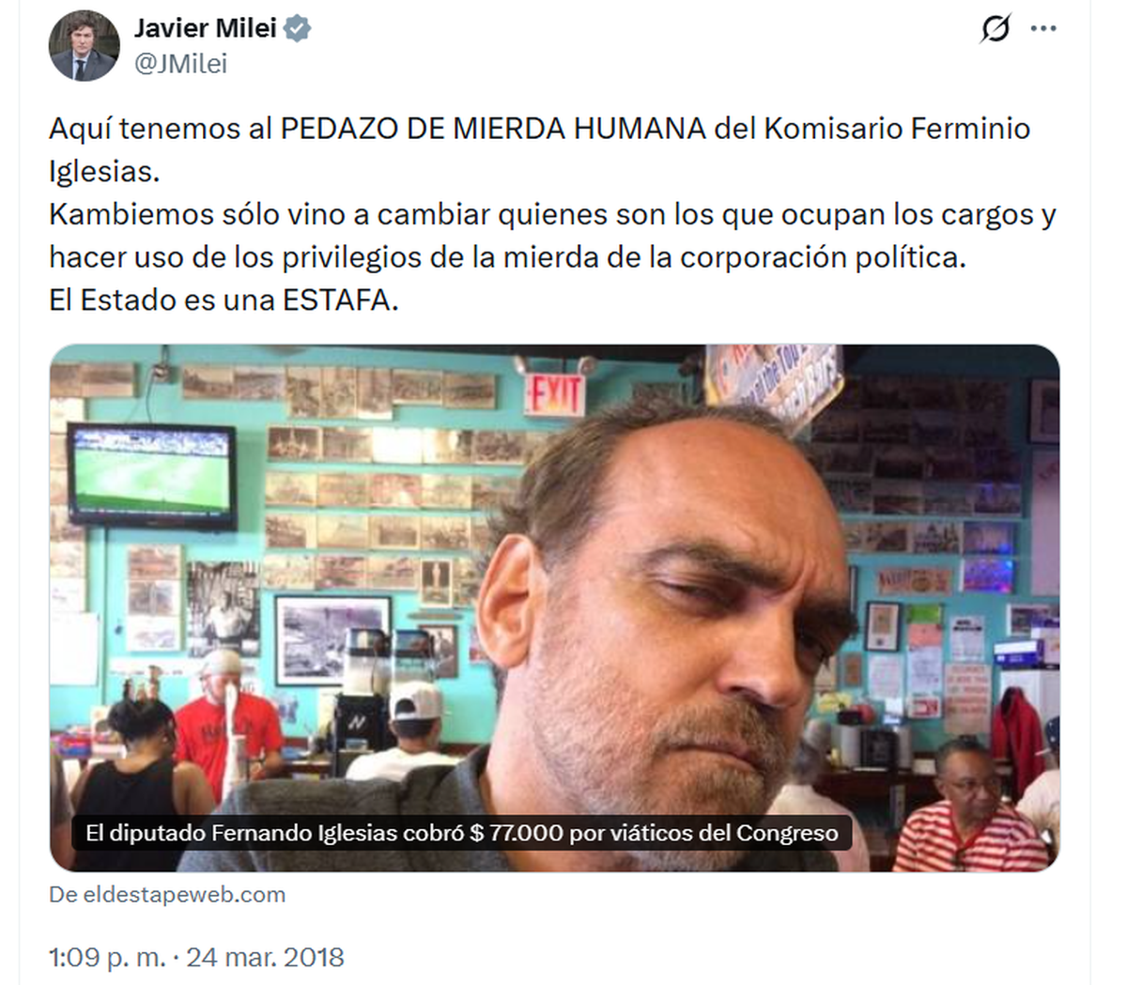The height and width of the screenshot is (985, 1127).
Task: Open Javier Milei's profile avatar
Action: (x=85, y=45)
